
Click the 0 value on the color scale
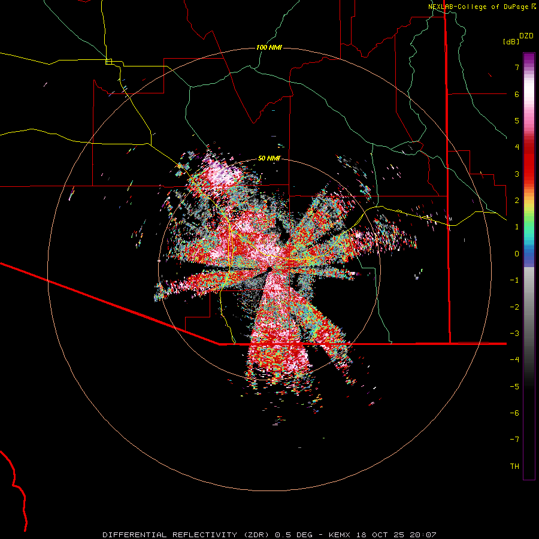[x=517, y=254]
